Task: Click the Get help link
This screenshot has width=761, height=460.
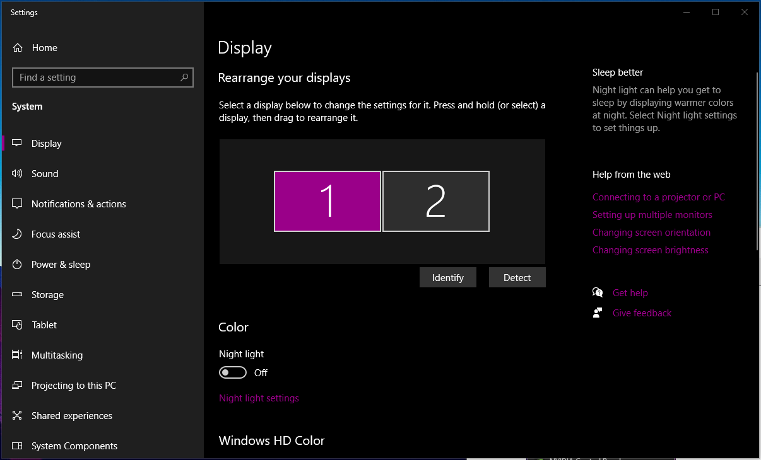Action: 630,293
